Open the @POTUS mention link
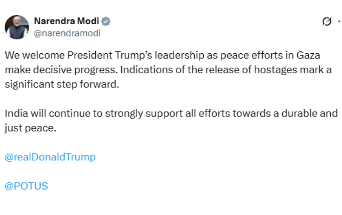Viewport: 342px width, 215px height. tap(26, 186)
